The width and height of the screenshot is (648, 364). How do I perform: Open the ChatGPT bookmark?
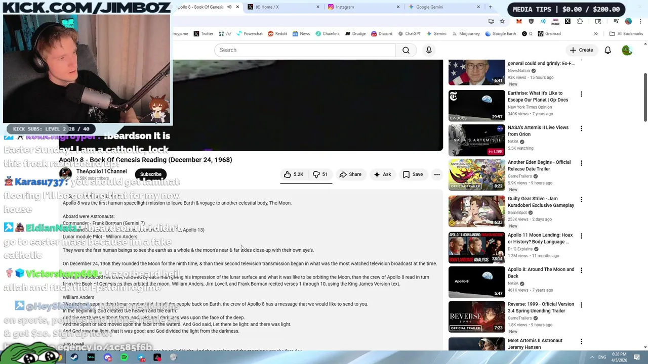(409, 34)
